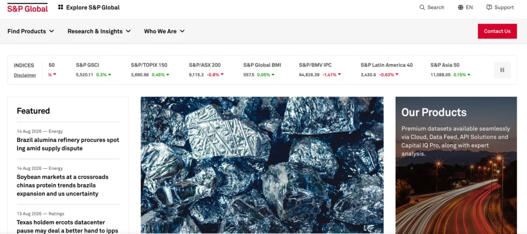The width and height of the screenshot is (527, 234).
Task: Open the Our Products card
Action: (x=456, y=165)
